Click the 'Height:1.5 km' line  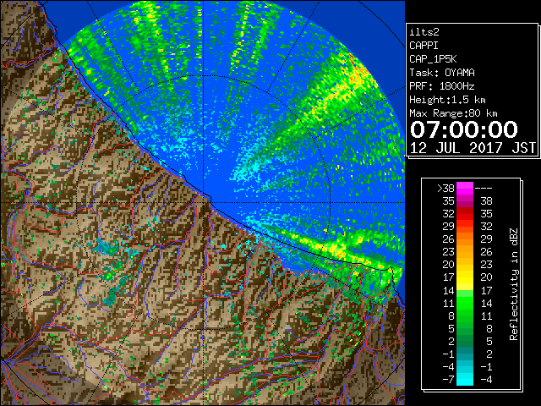pyautogui.click(x=447, y=100)
